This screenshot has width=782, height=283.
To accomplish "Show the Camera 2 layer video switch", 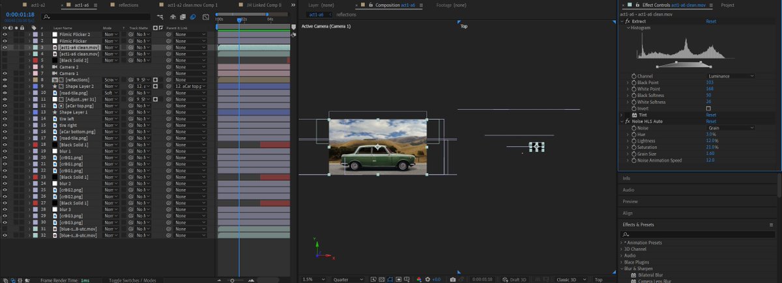I will click(5, 67).
